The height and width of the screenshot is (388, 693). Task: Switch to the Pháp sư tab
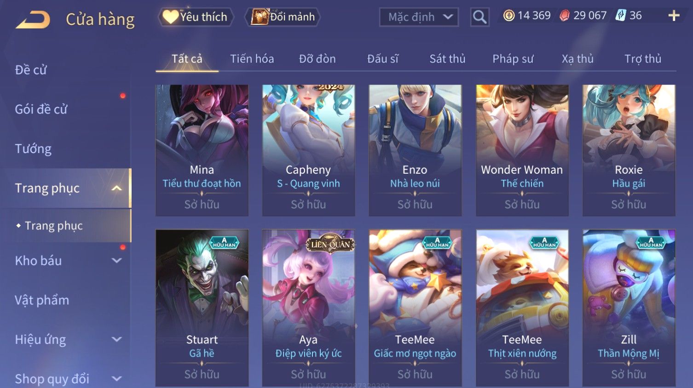point(513,59)
